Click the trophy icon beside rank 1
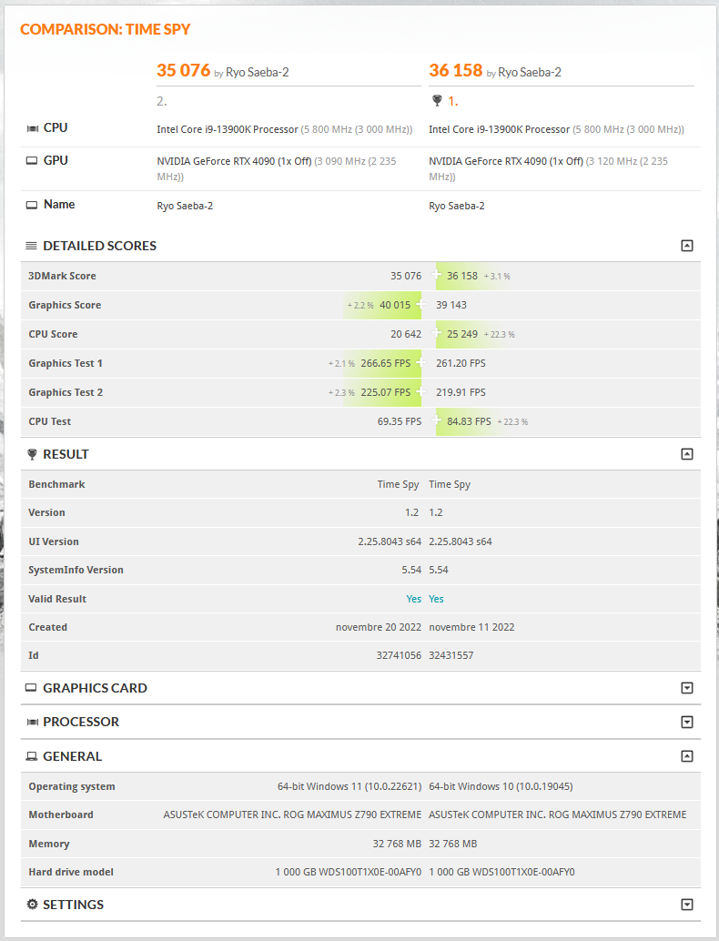This screenshot has height=941, width=719. (x=437, y=101)
